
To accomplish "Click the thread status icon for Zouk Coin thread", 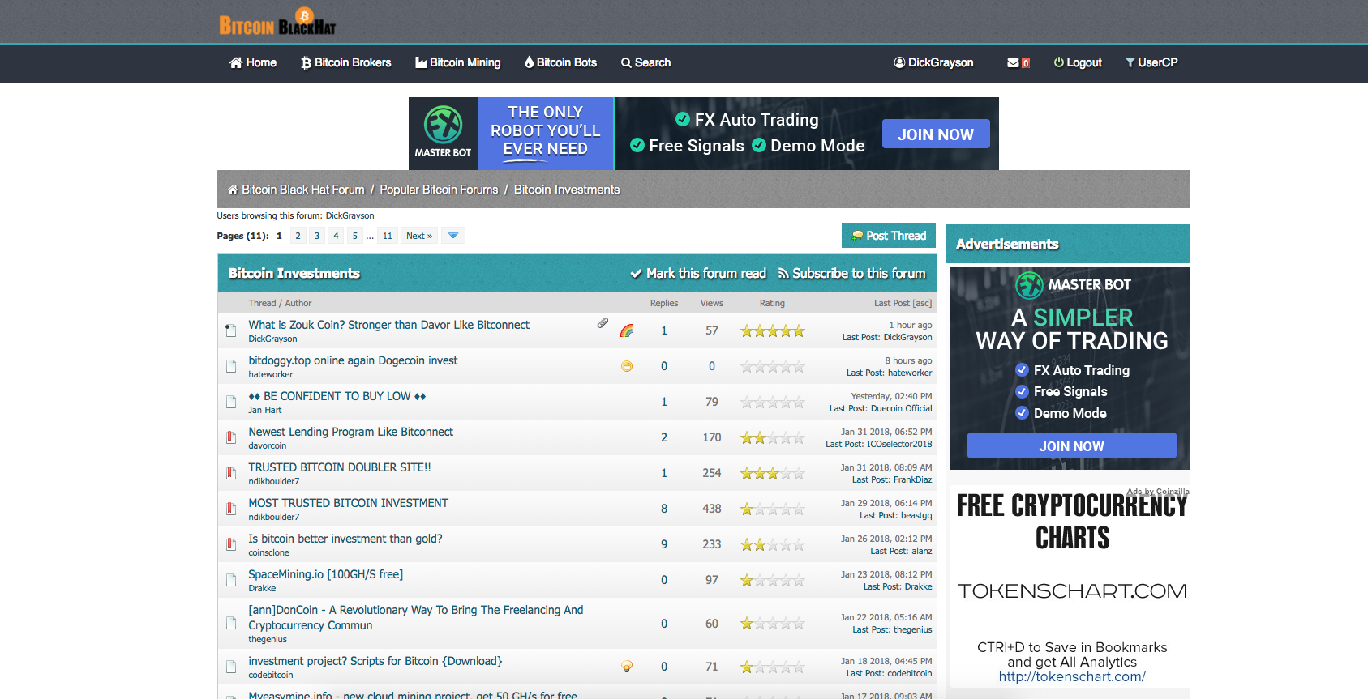I will [x=231, y=330].
